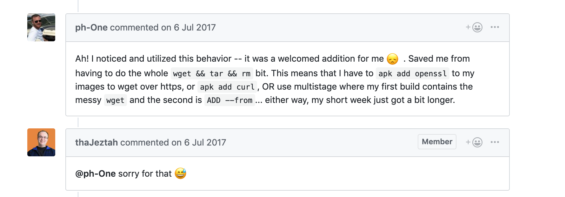
Task: Add a reaction to ph-One's comment
Action: (x=474, y=27)
